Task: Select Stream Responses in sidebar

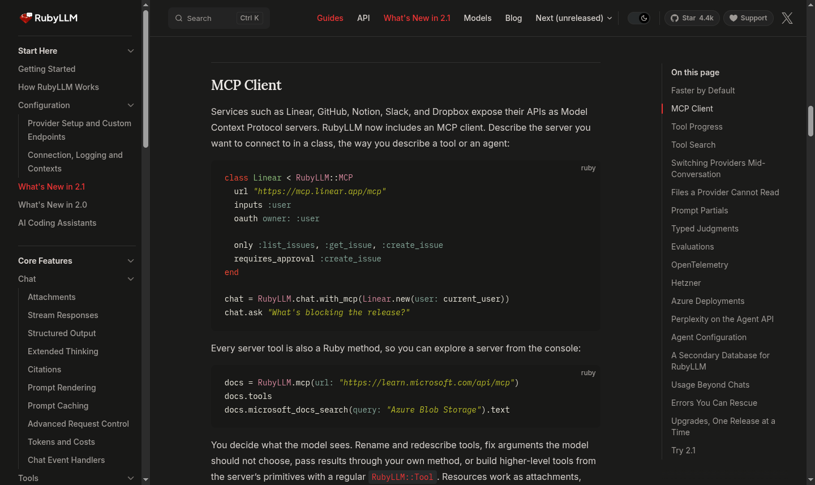Action: pyautogui.click(x=63, y=315)
